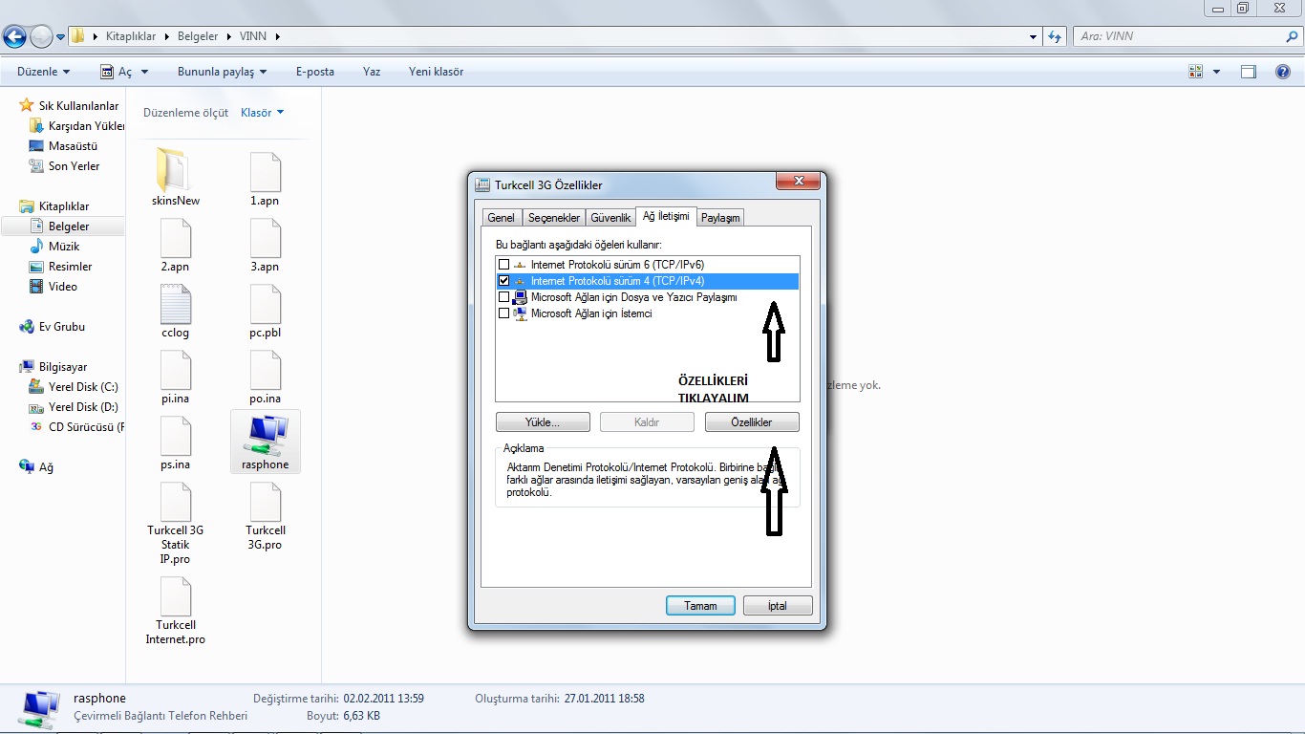This screenshot has width=1305, height=734.
Task: Open Karşıdan Yüklenenler in sidebar
Action: pos(78,125)
